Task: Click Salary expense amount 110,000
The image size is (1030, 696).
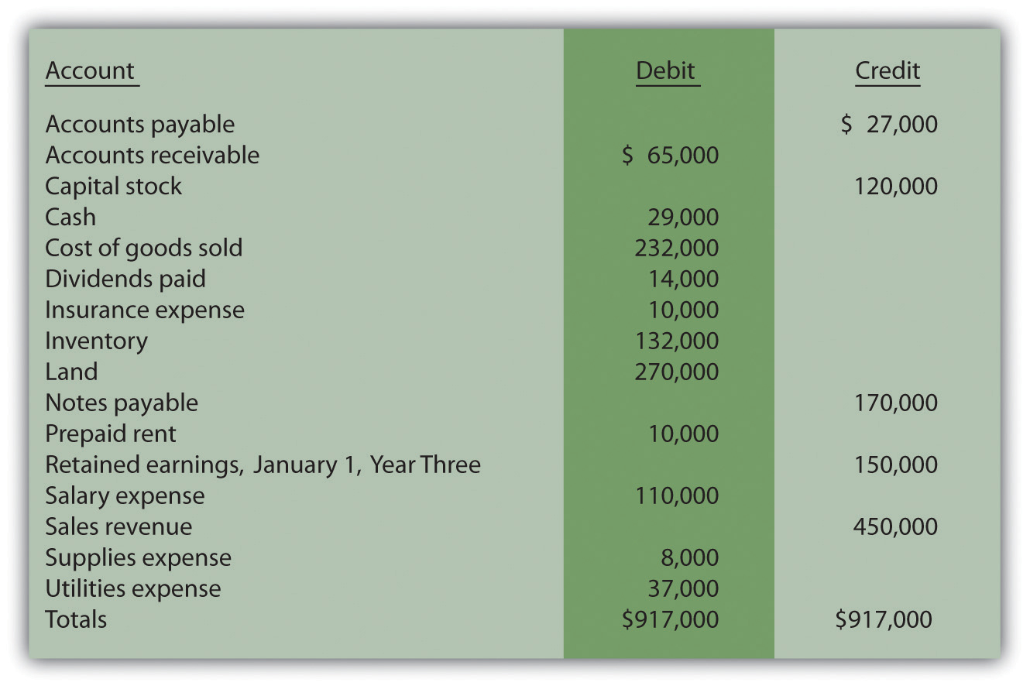Action: click(x=677, y=495)
